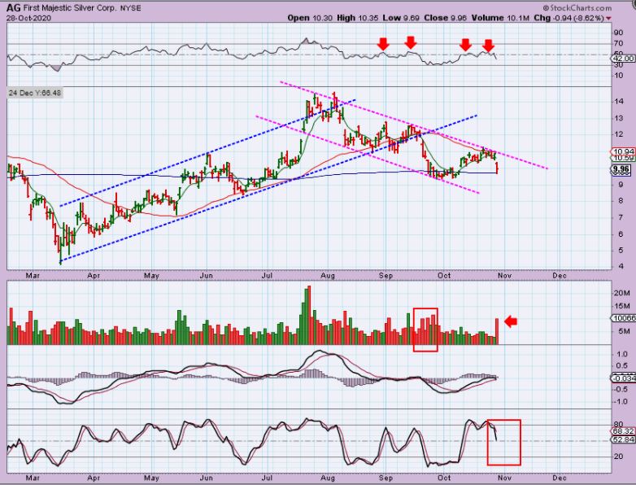The image size is (636, 485).
Task: Select the First Majestic Silver Corp. company name
Action: pos(70,7)
